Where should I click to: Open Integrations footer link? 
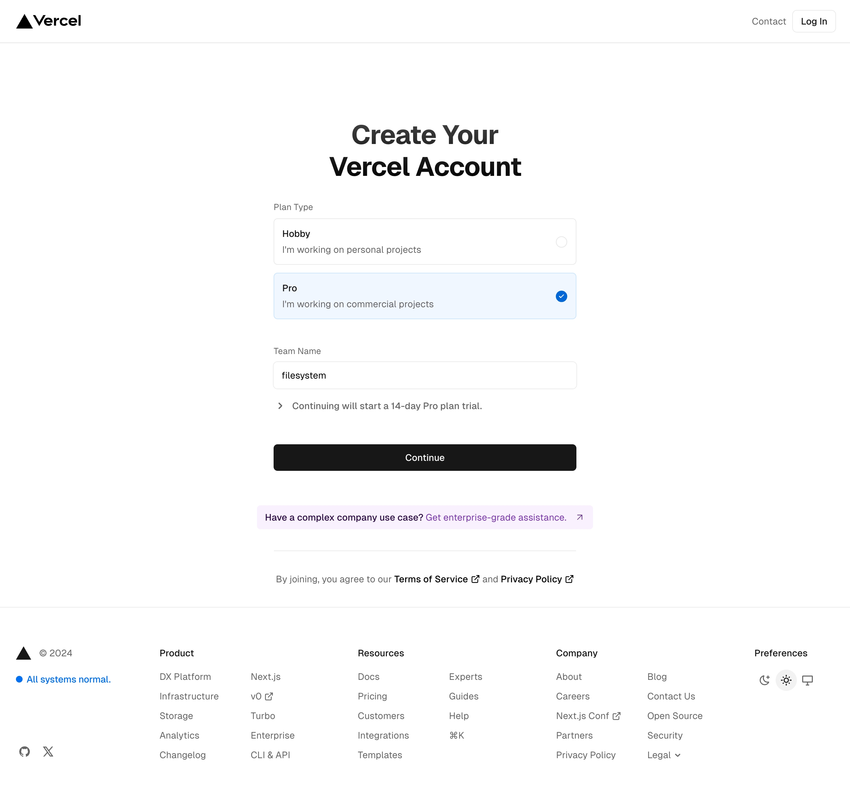point(383,736)
